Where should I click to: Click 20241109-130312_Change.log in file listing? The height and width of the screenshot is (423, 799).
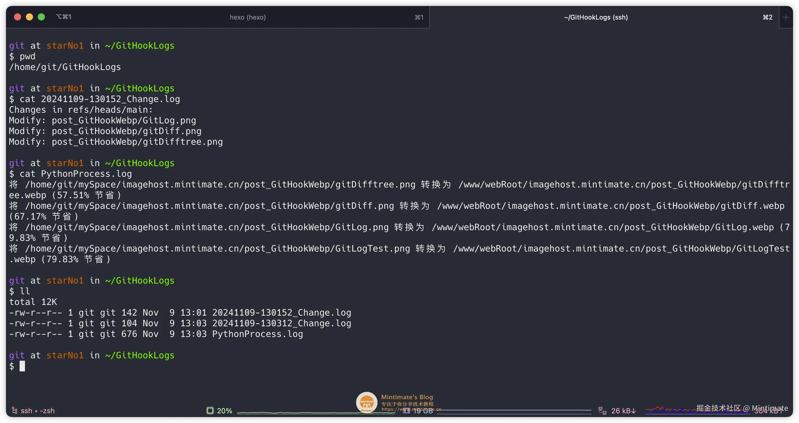(x=281, y=323)
